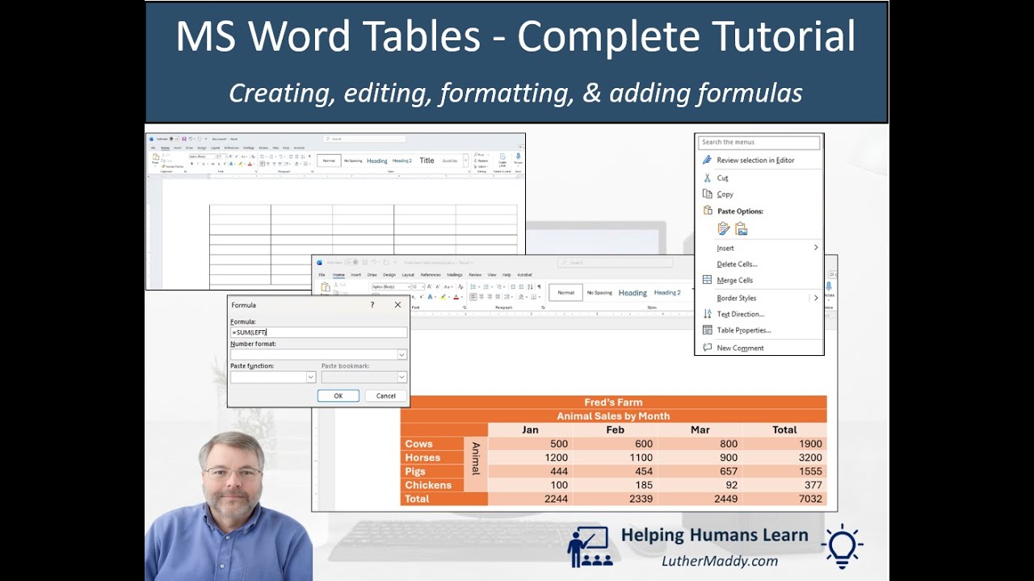Screen dimensions: 1034x581
Task: Click the search box in blank table window
Action: point(364,139)
